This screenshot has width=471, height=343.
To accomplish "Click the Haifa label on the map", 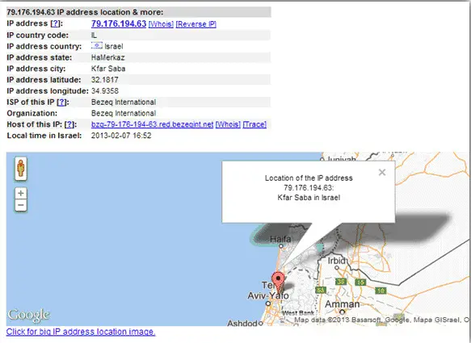I will pyautogui.click(x=280, y=239).
